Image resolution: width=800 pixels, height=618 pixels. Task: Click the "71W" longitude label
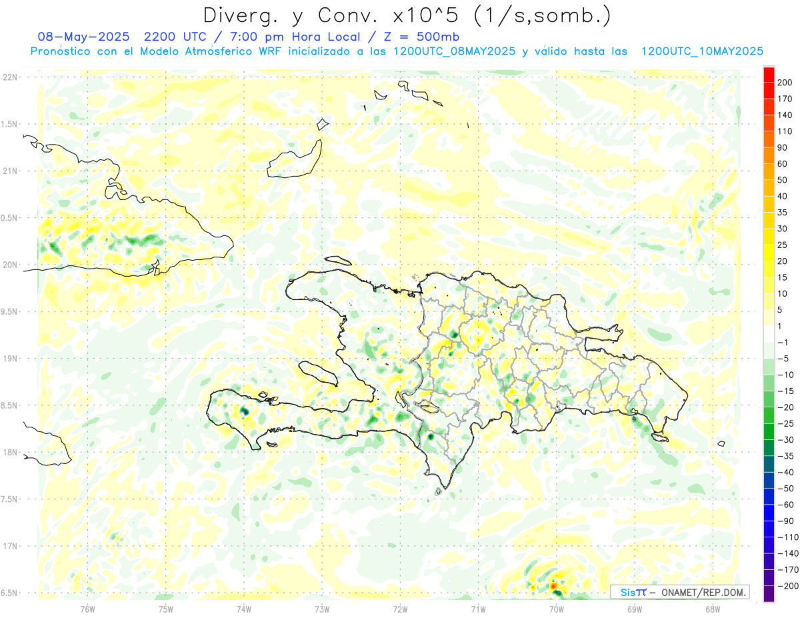tap(478, 609)
